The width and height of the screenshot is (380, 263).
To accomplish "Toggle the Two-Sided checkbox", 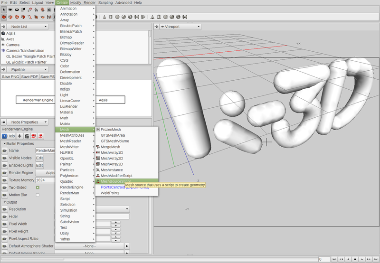I will 38,188.
